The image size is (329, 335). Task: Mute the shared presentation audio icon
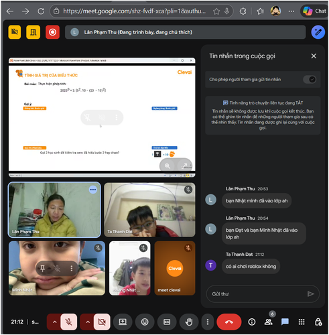tap(102, 117)
